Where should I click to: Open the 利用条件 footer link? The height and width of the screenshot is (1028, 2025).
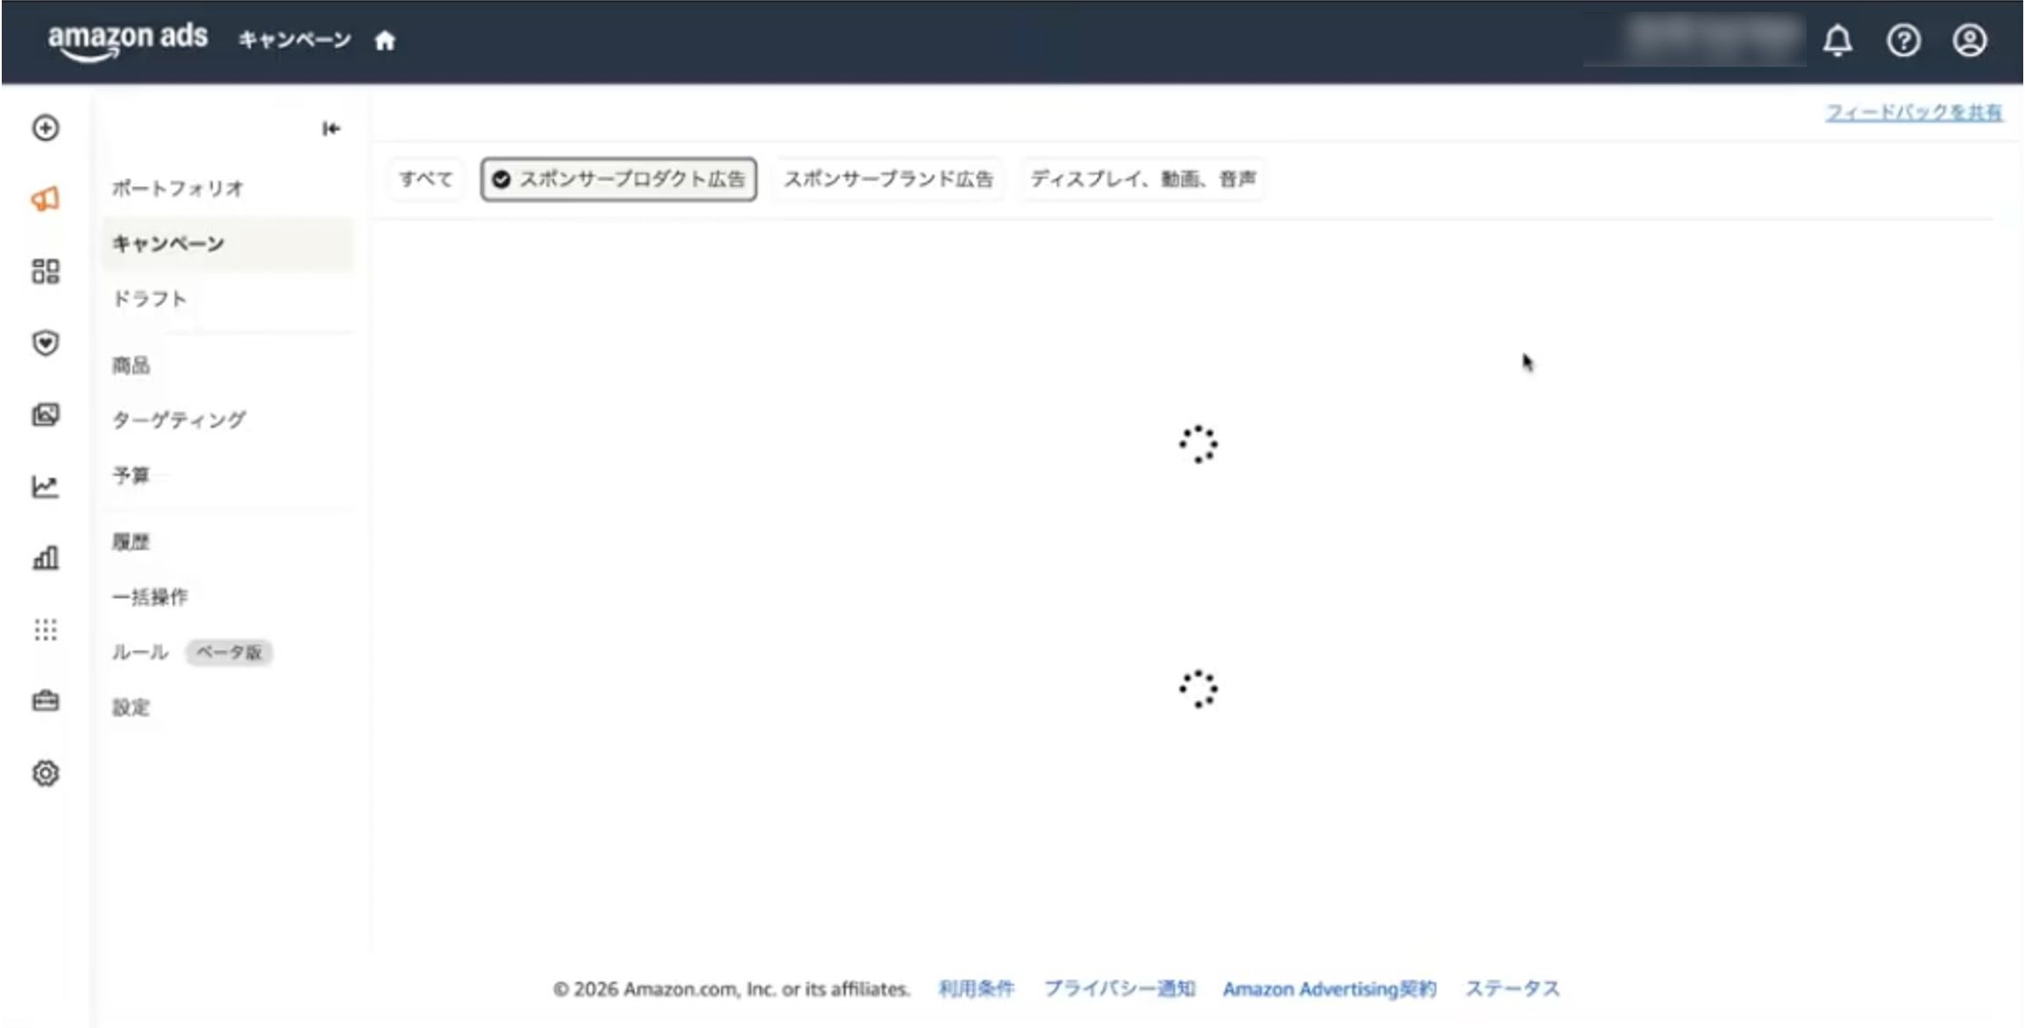pos(976,989)
